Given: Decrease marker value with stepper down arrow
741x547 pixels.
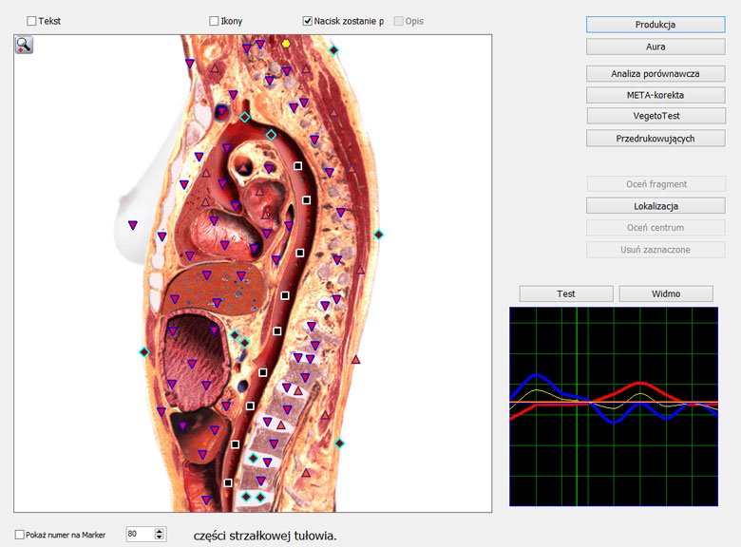Looking at the screenshot, I should point(159,538).
